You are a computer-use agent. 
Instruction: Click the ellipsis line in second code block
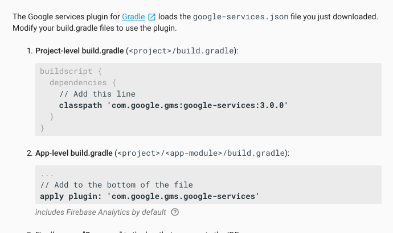[x=47, y=174]
